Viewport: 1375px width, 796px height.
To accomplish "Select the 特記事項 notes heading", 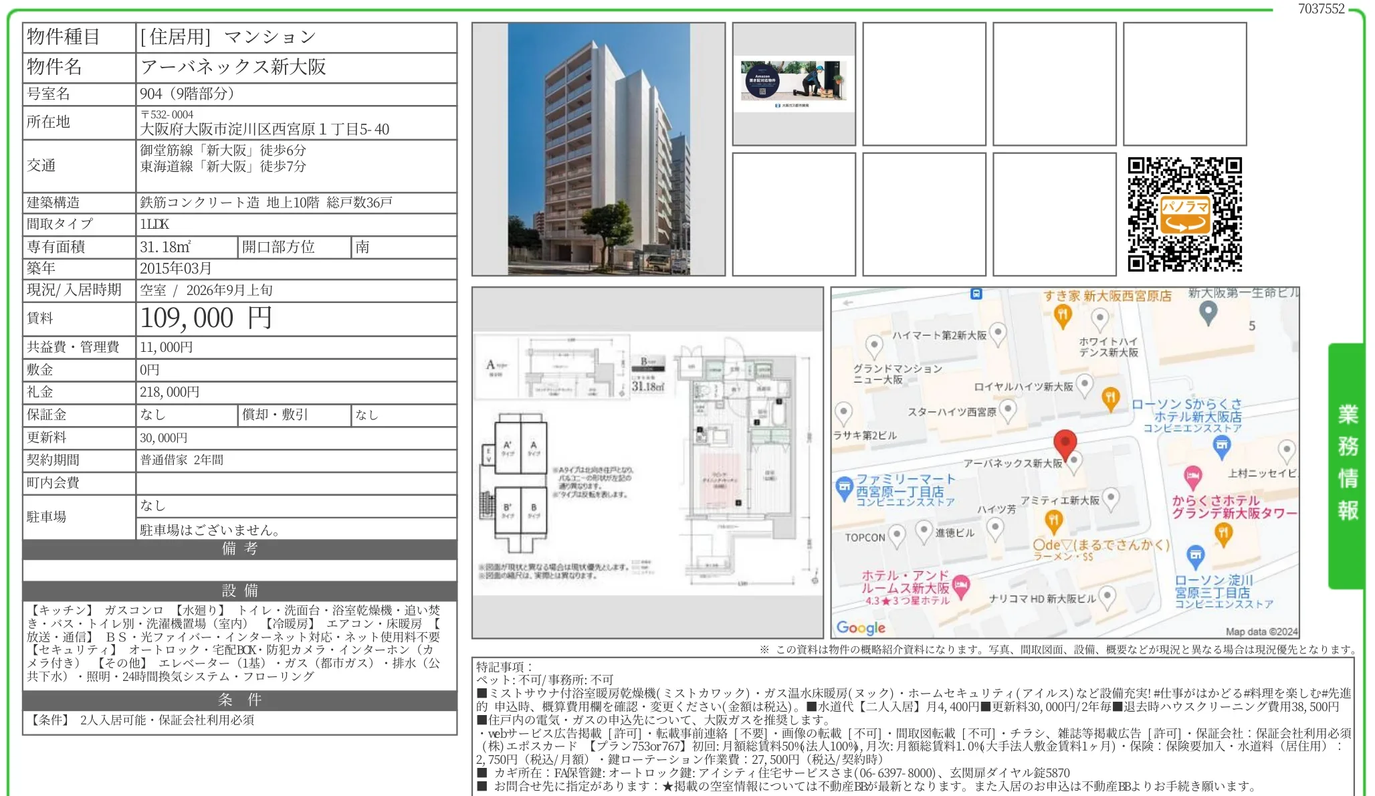I will [x=504, y=667].
